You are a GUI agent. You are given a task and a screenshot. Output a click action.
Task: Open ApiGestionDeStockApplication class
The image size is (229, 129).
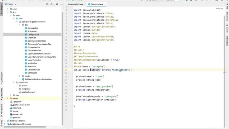click(38, 79)
